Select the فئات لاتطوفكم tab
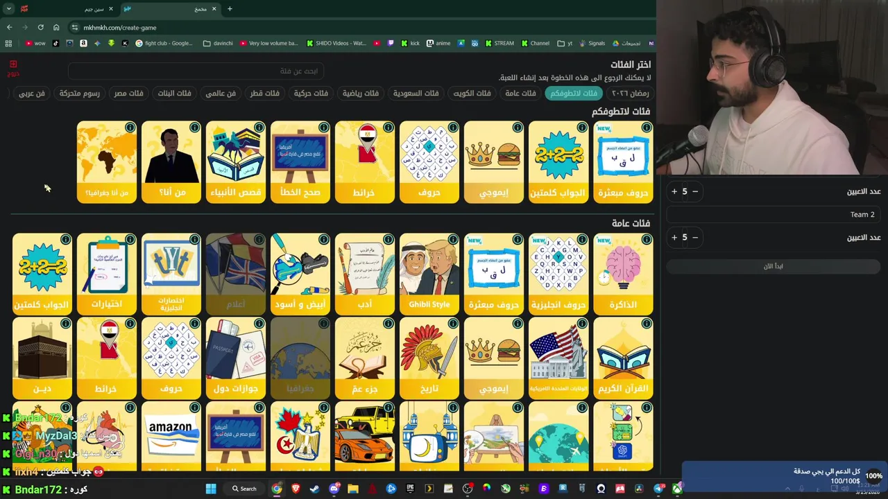Screen dimensions: 888x499 pyautogui.click(x=574, y=93)
